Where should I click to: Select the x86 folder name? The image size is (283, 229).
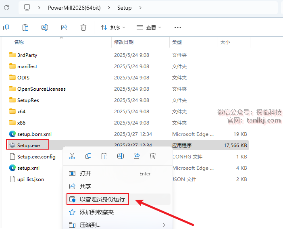21,123
